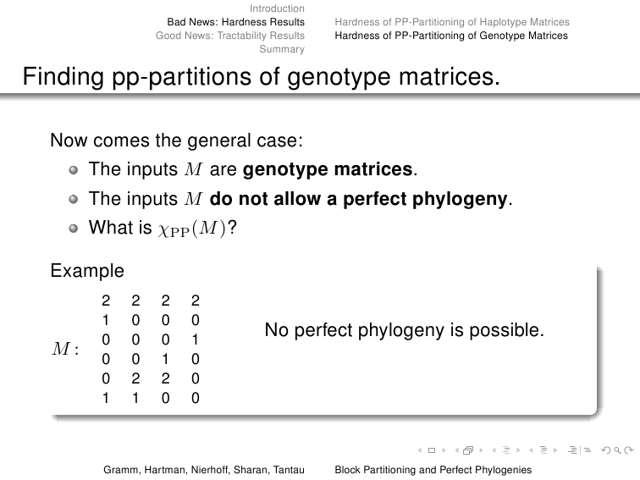Click the previous slide arrow in navigation bar
This screenshot has width=640, height=480.
coord(420,450)
